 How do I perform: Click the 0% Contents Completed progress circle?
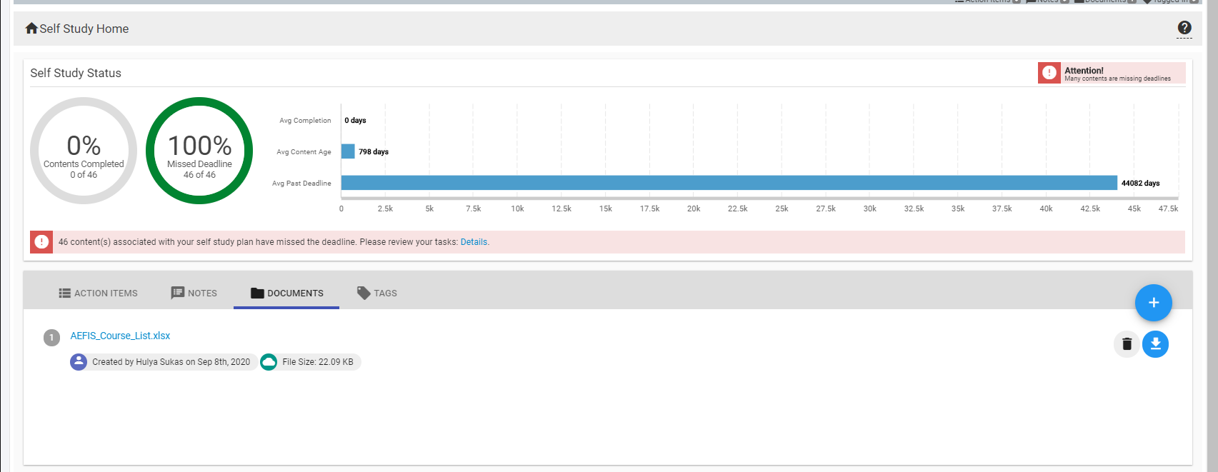tap(84, 151)
